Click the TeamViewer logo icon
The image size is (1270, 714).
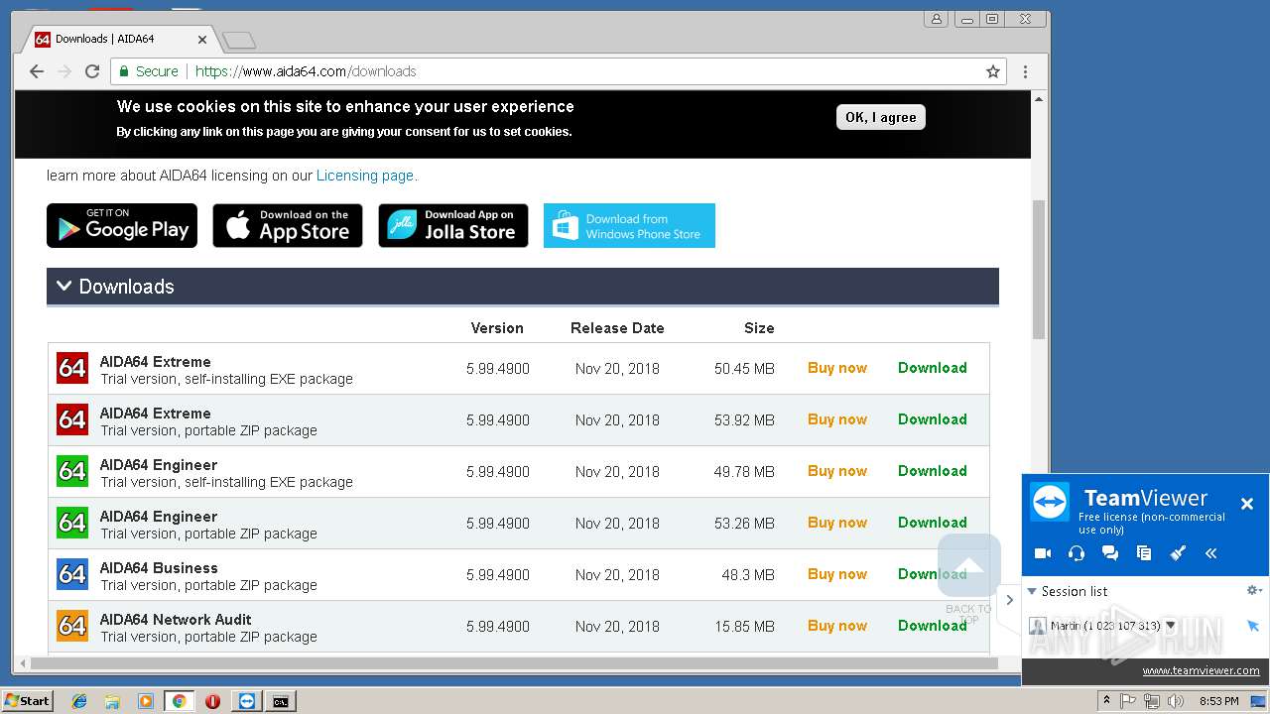pyautogui.click(x=1050, y=502)
